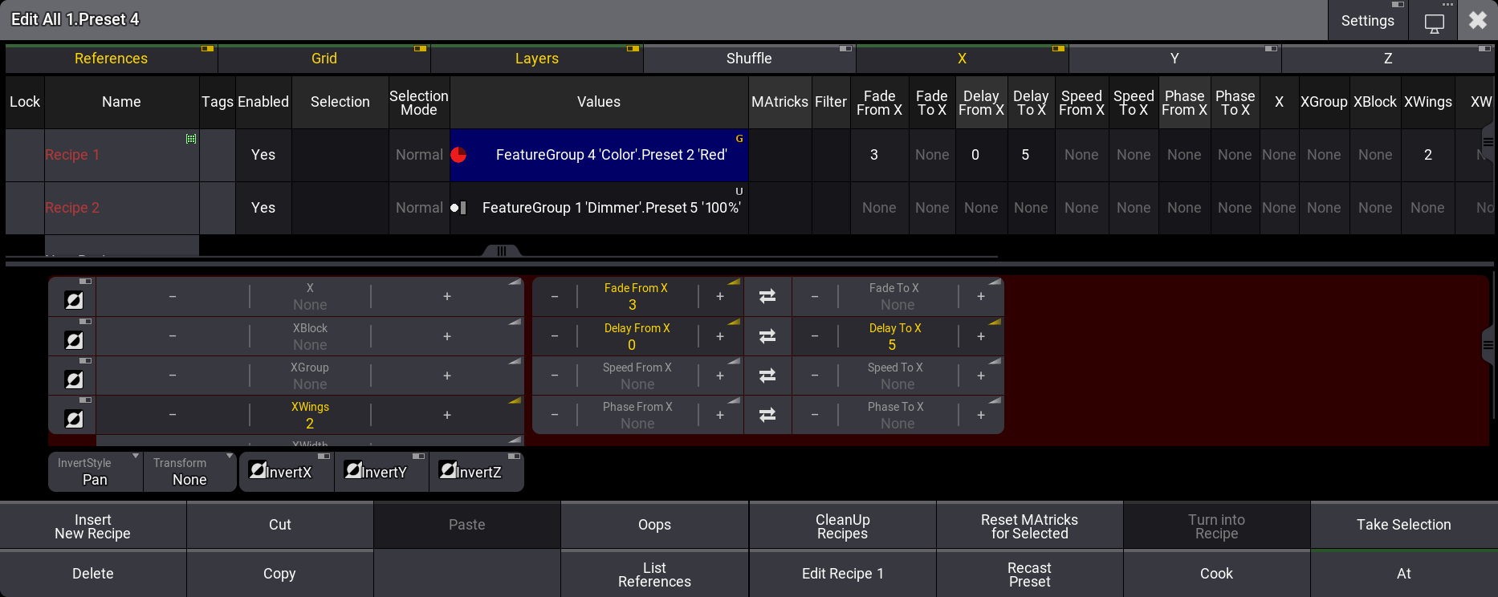Select the Layers column tab
Image resolution: width=1498 pixels, height=597 pixels.
536,59
